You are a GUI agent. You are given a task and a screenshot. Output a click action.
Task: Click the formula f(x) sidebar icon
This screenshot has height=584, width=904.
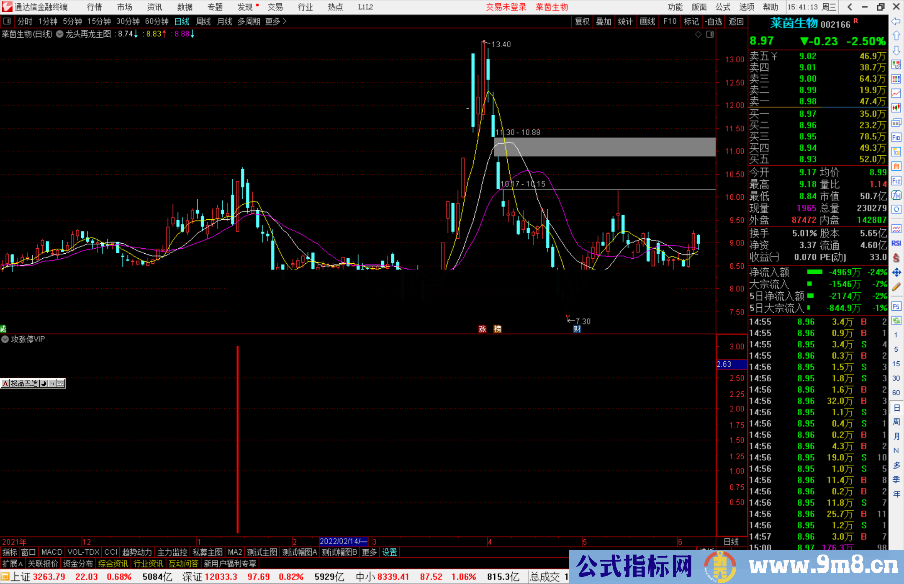click(896, 195)
